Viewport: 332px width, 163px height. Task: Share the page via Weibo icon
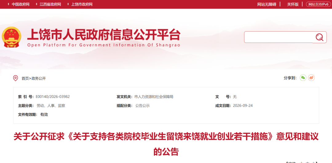pyautogui.click(x=311, y=78)
